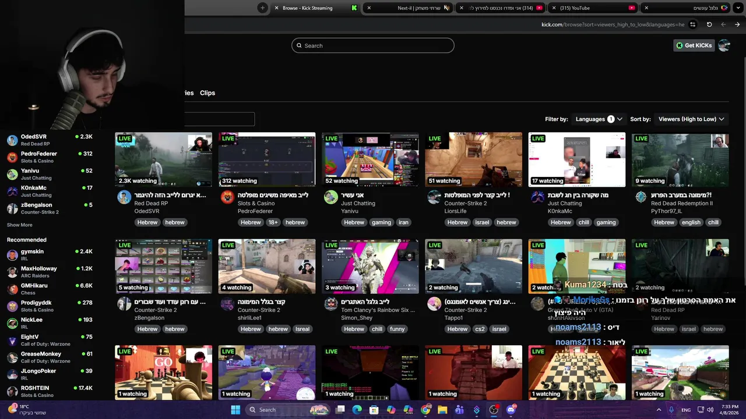746x419 pixels.
Task: Open gymskin in Recommended list
Action: pyautogui.click(x=50, y=255)
